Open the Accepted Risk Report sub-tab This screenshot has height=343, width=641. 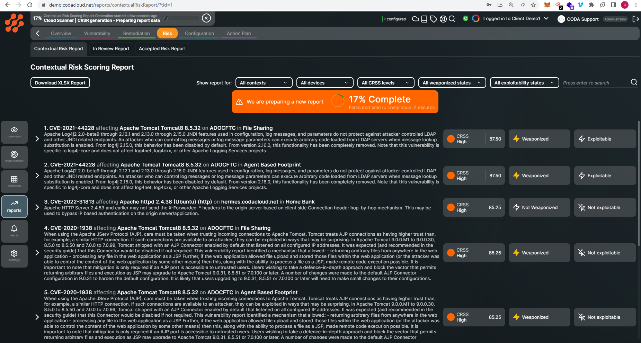(162, 49)
